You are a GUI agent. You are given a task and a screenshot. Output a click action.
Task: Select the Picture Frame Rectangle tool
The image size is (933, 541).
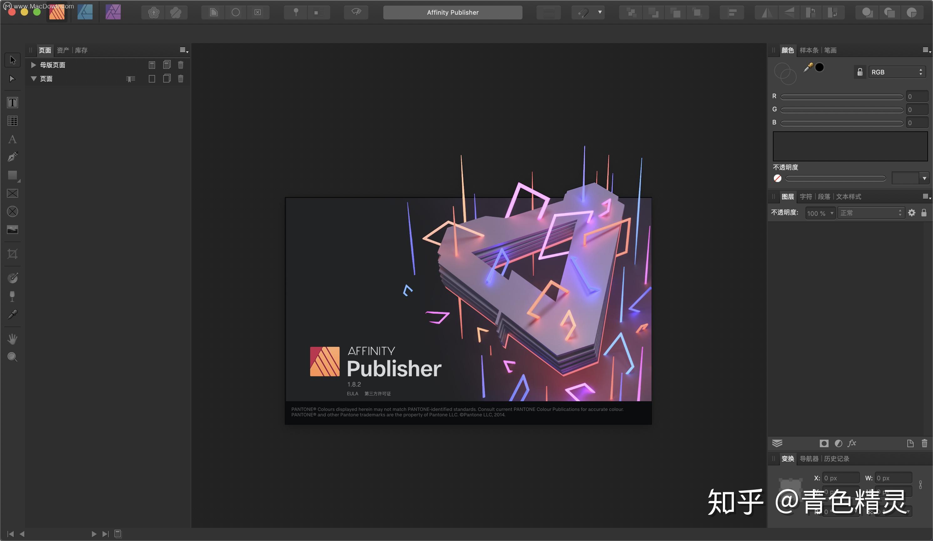coord(13,193)
